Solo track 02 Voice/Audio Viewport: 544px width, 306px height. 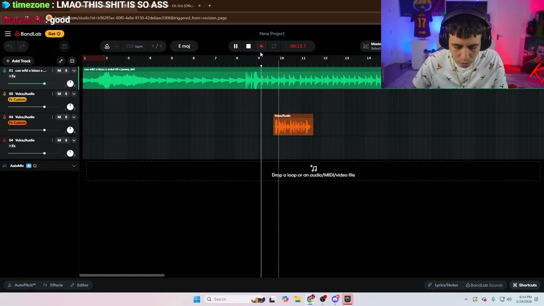coord(66,93)
